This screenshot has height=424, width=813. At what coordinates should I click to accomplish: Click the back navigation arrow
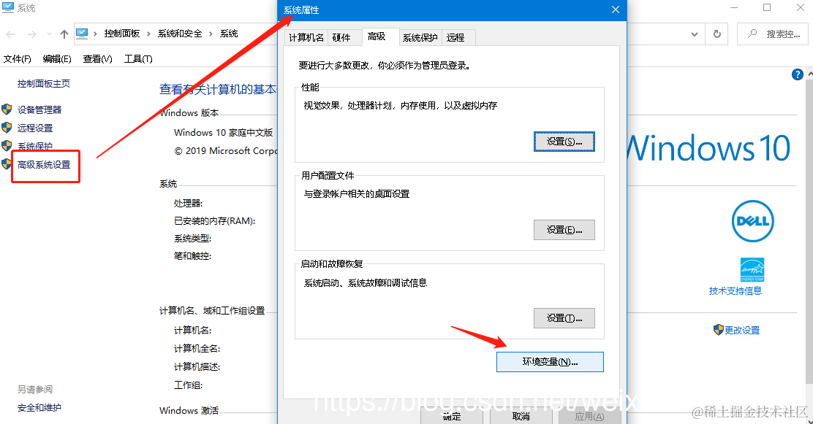(10, 34)
